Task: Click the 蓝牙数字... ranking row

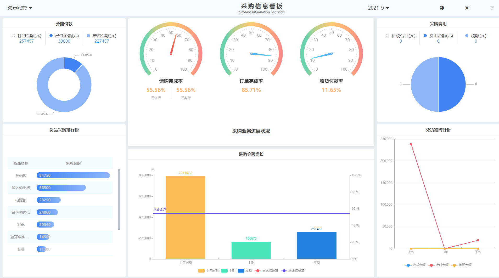Action: click(60, 237)
